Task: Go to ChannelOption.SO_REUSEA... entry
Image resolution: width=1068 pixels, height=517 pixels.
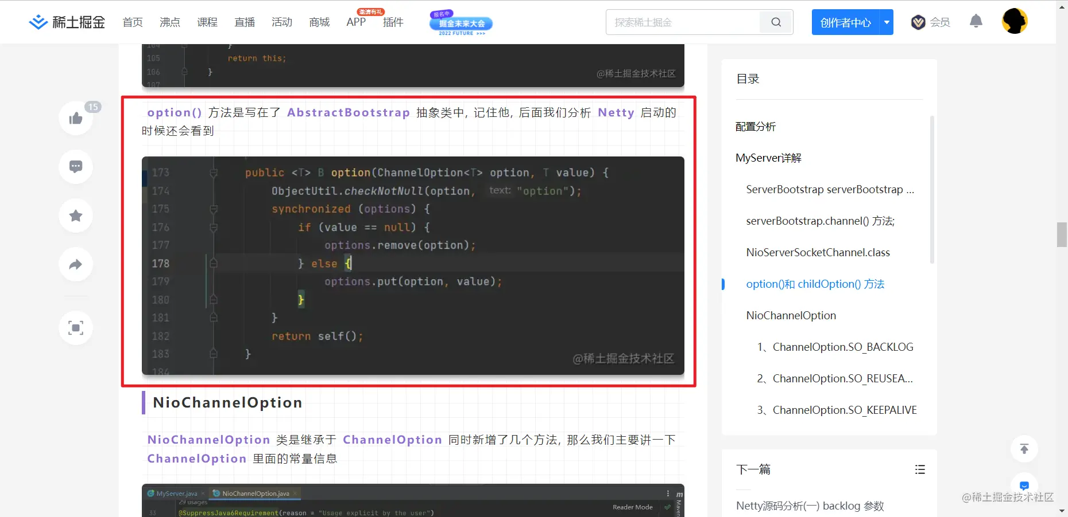Action: click(835, 379)
